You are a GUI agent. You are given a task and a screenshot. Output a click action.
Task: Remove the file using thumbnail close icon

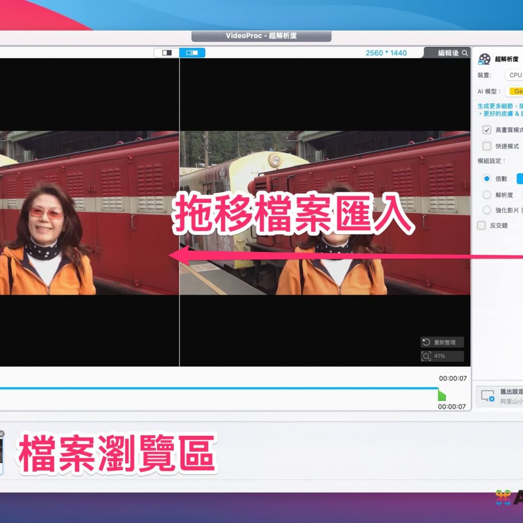point(1,434)
